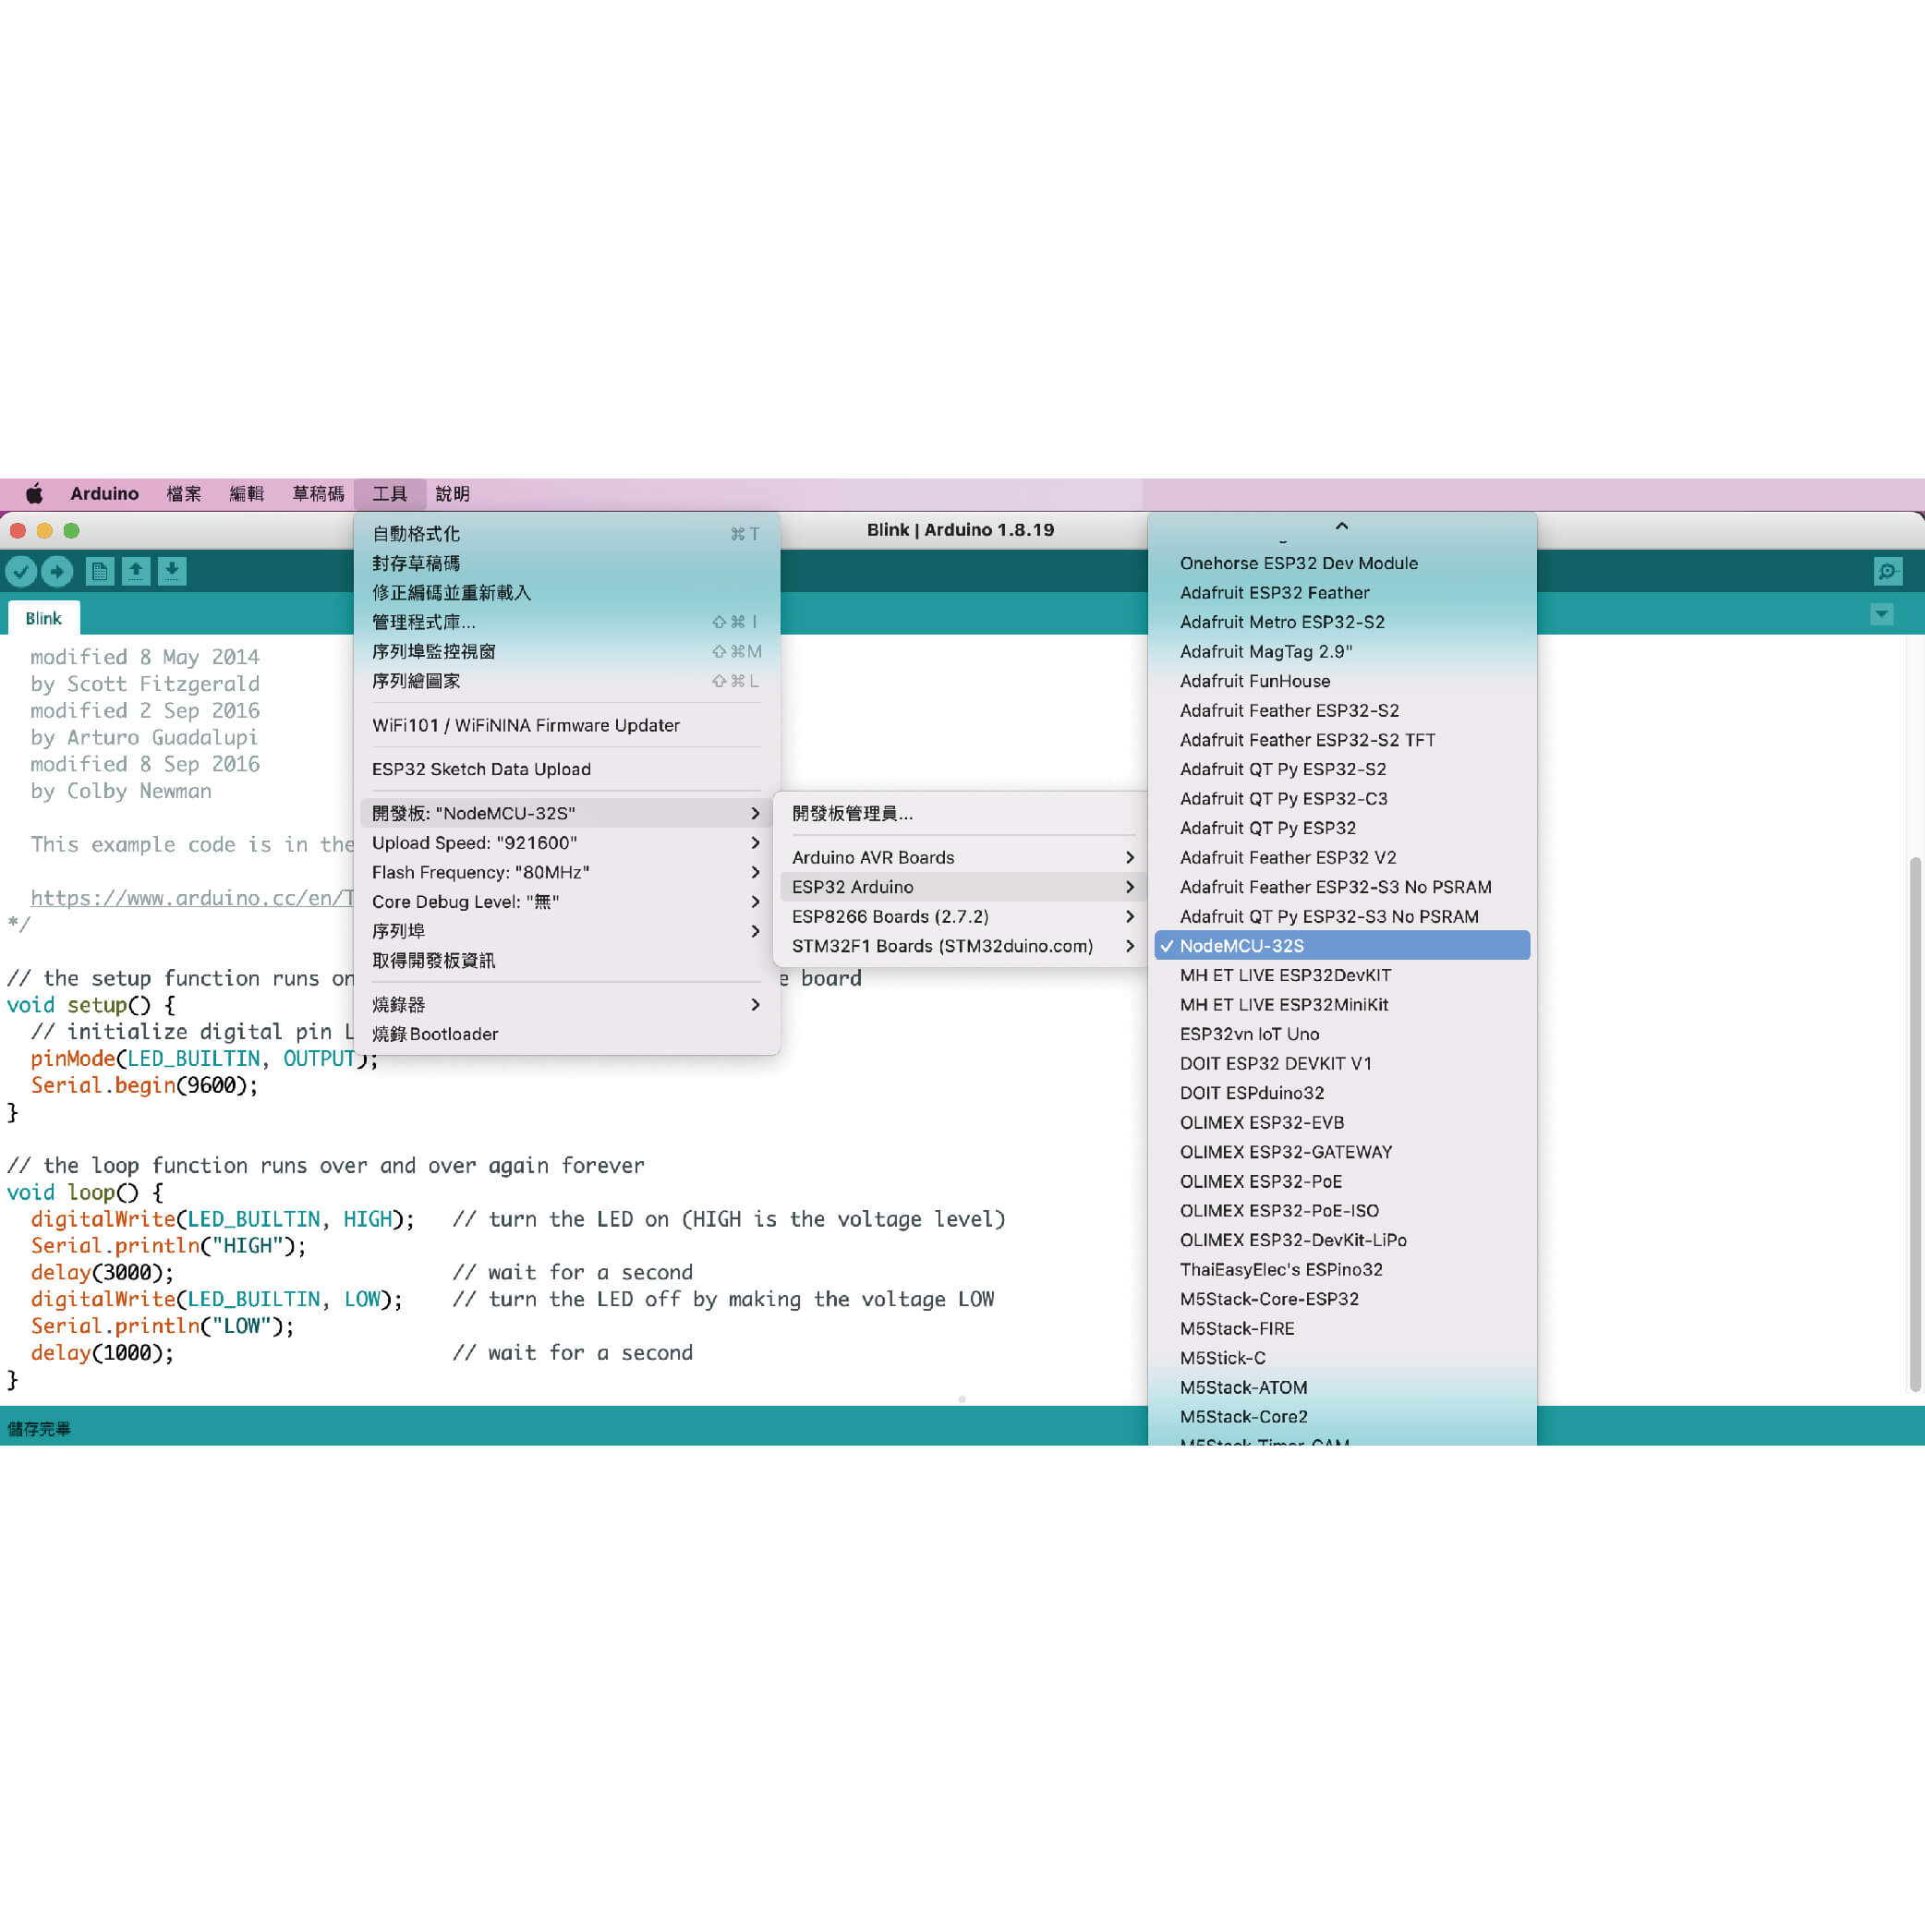
Task: Click the Save sketch down-arrow icon
Action: click(173, 571)
